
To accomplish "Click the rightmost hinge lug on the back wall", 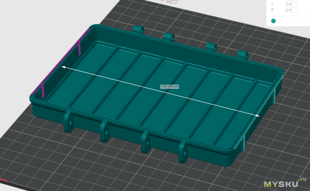I will pos(243,55).
